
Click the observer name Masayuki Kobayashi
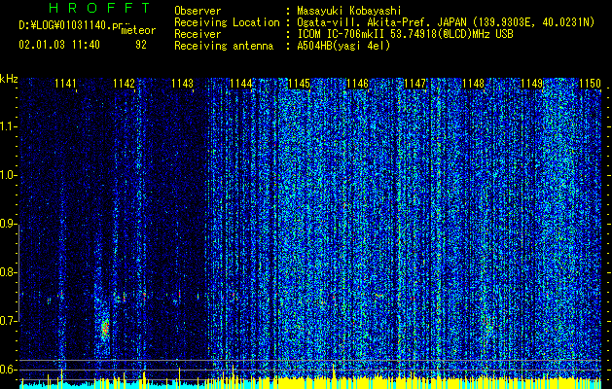(349, 11)
